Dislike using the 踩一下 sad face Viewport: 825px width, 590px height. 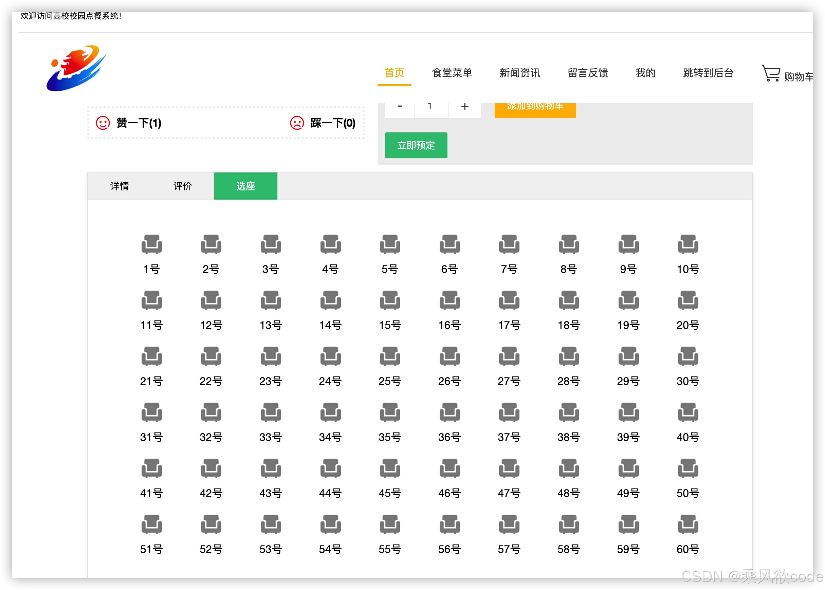pos(297,123)
